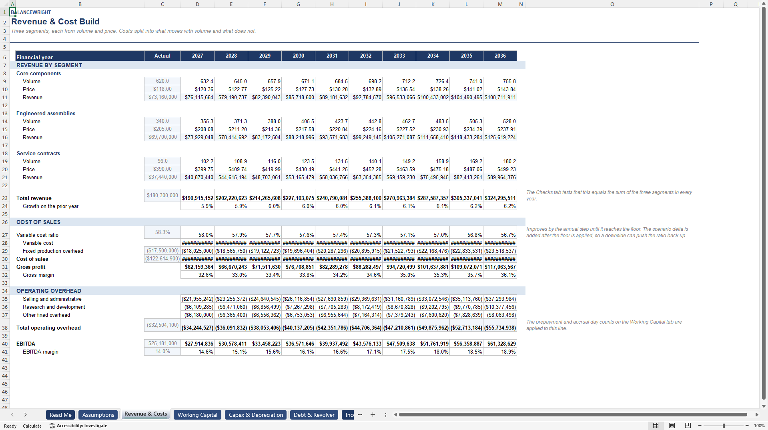768x430 pixels.
Task: Select the 'Financial year' header cell
Action: 80,56
